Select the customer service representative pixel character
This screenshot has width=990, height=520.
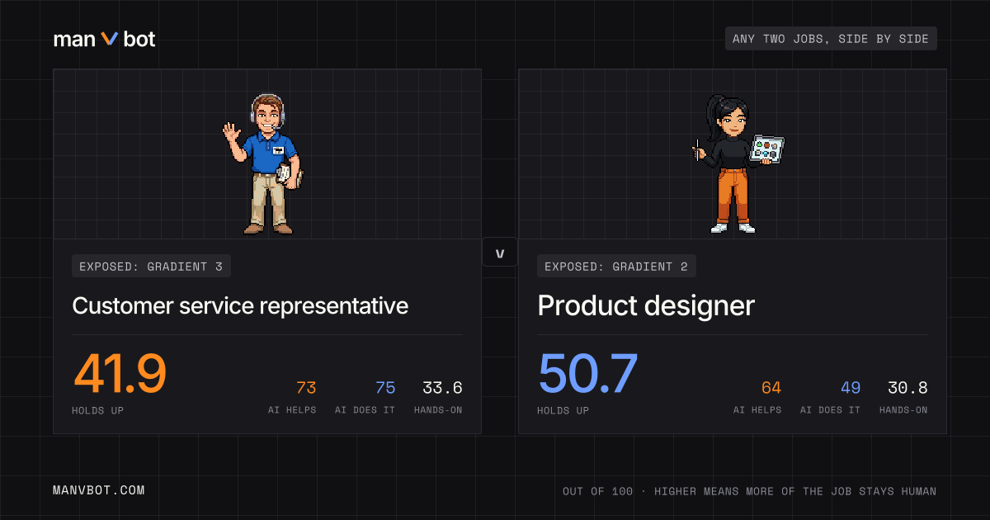pos(264,163)
